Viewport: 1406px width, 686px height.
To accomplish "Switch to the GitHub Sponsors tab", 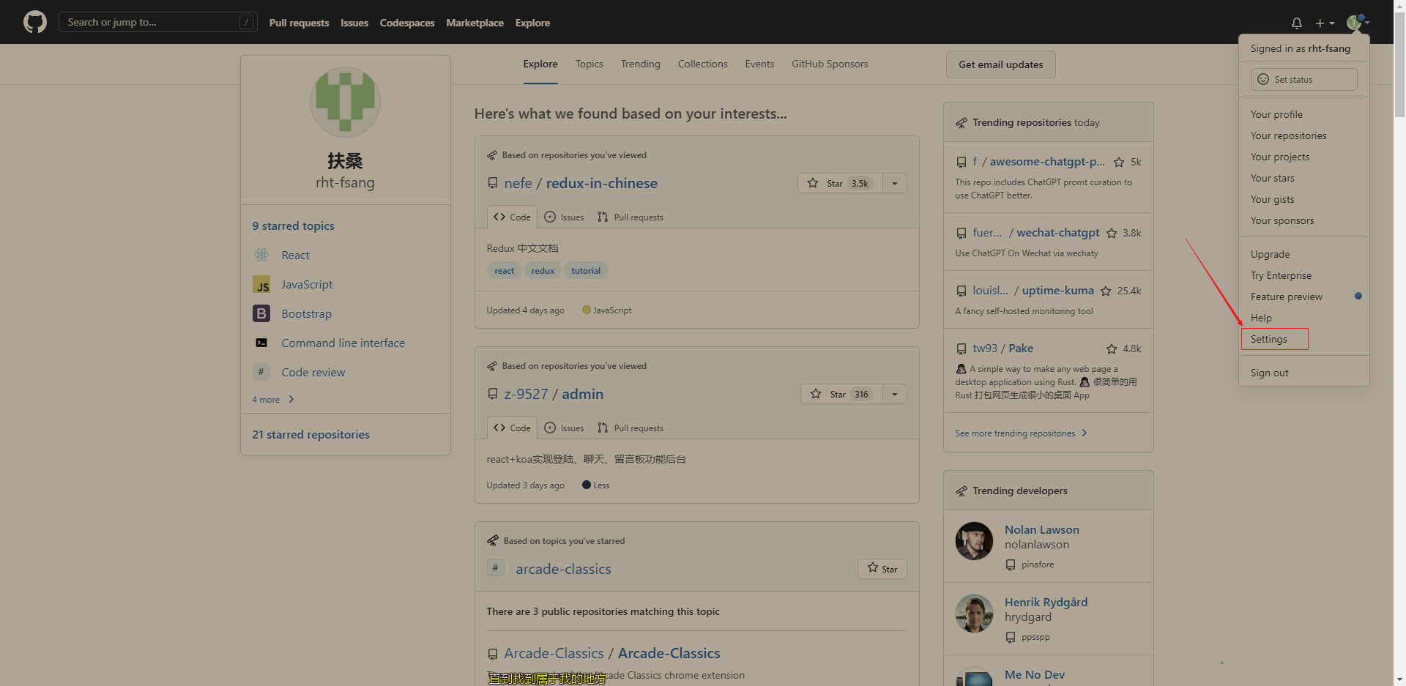I will point(830,64).
